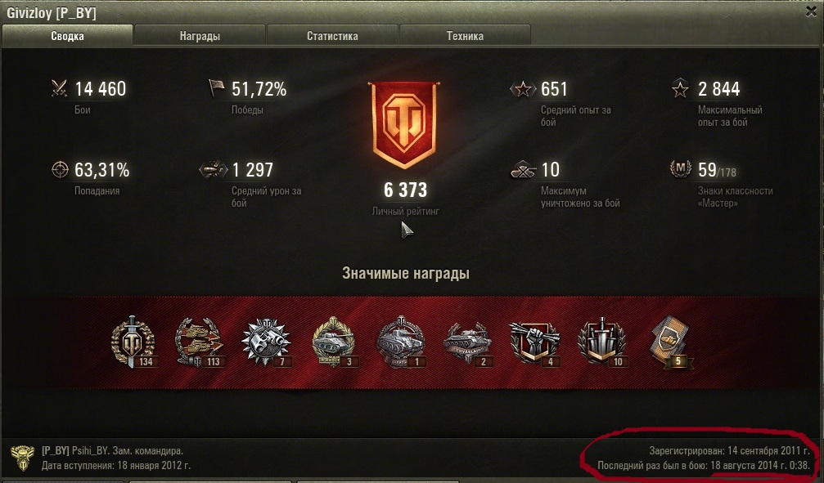Image resolution: width=824 pixels, height=483 pixels.
Task: Click the crossed swords battles icon
Action: tap(60, 89)
